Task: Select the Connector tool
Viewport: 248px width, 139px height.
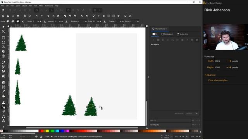Action: click(x=3, y=116)
